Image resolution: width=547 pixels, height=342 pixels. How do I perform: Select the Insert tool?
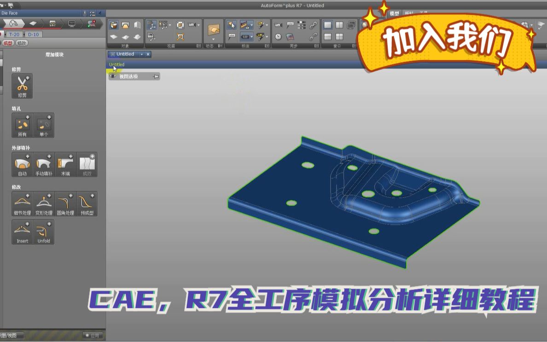[22, 232]
